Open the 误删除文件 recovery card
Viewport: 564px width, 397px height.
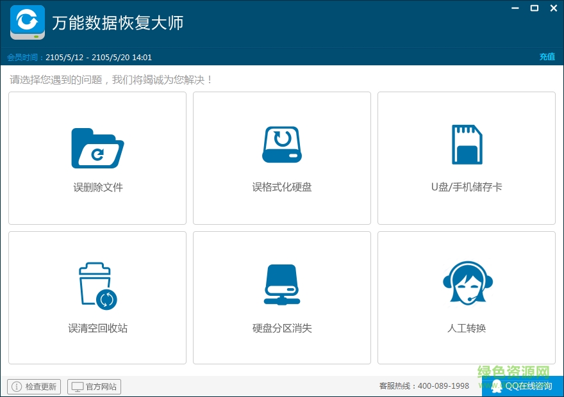(96, 158)
